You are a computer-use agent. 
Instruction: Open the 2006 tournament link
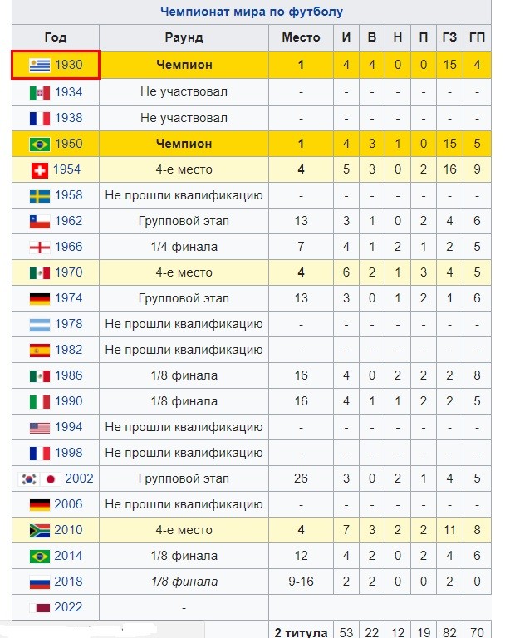(68, 504)
